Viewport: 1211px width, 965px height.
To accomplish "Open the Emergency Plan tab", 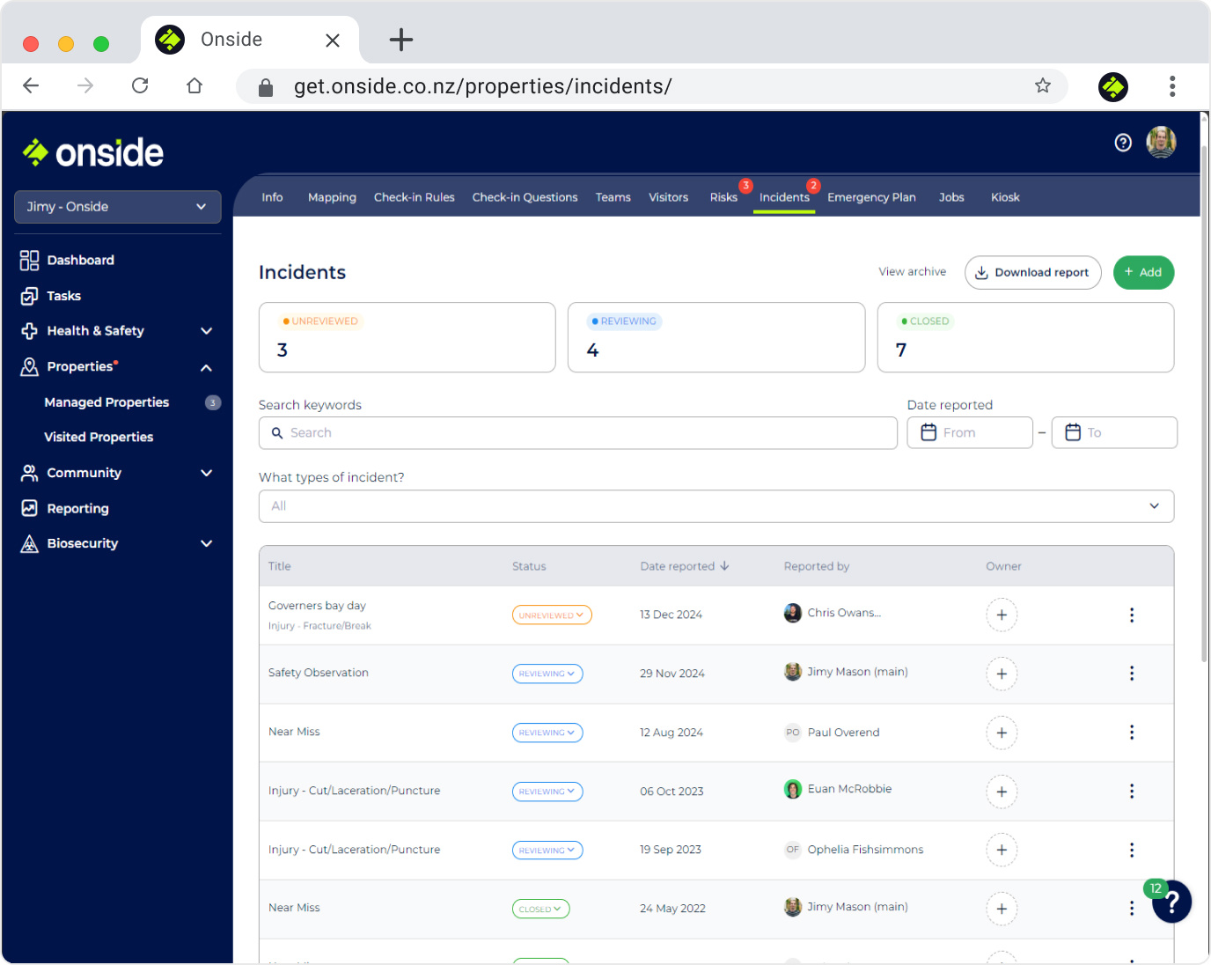I will click(x=871, y=197).
